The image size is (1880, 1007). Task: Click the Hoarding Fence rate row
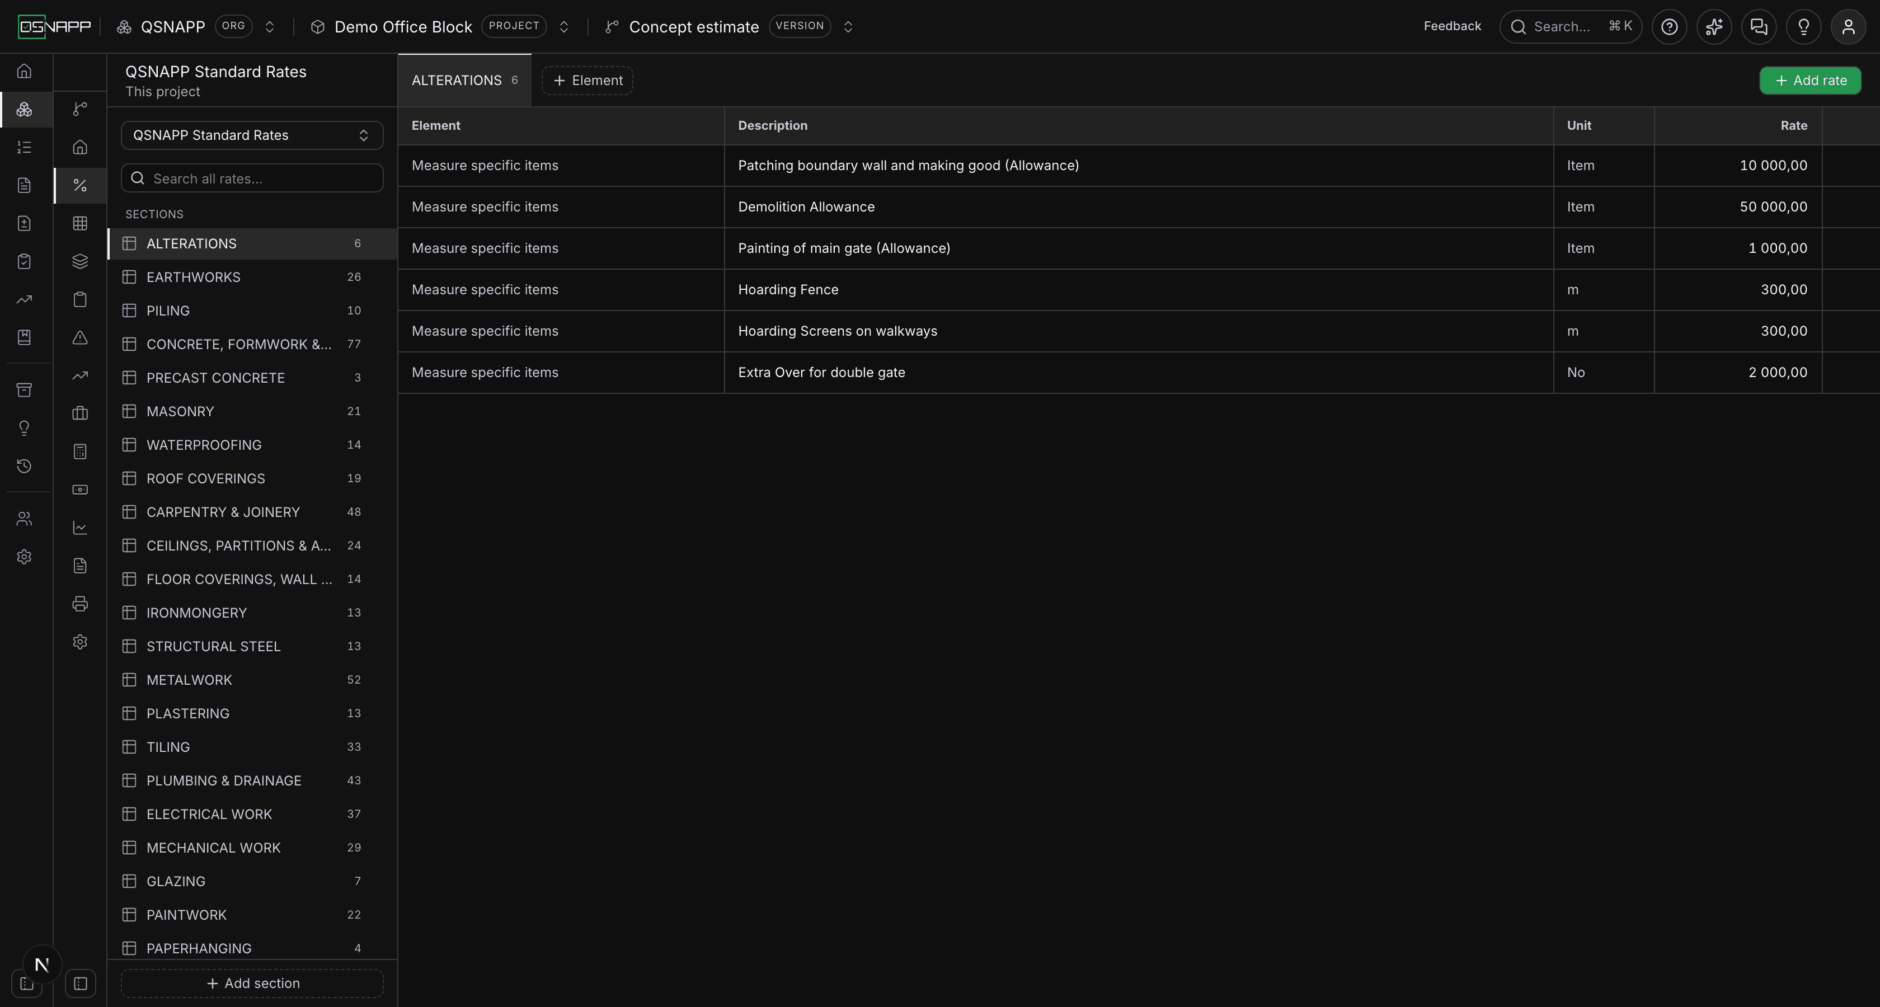(1139, 290)
